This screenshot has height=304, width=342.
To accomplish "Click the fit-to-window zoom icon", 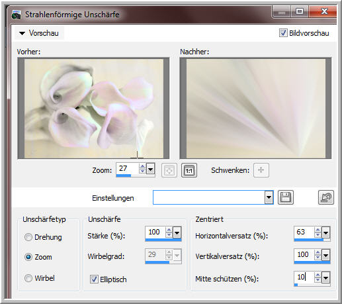I will pos(169,170).
